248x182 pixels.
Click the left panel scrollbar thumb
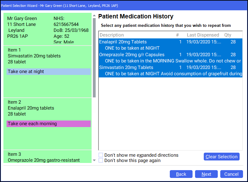[94, 56]
